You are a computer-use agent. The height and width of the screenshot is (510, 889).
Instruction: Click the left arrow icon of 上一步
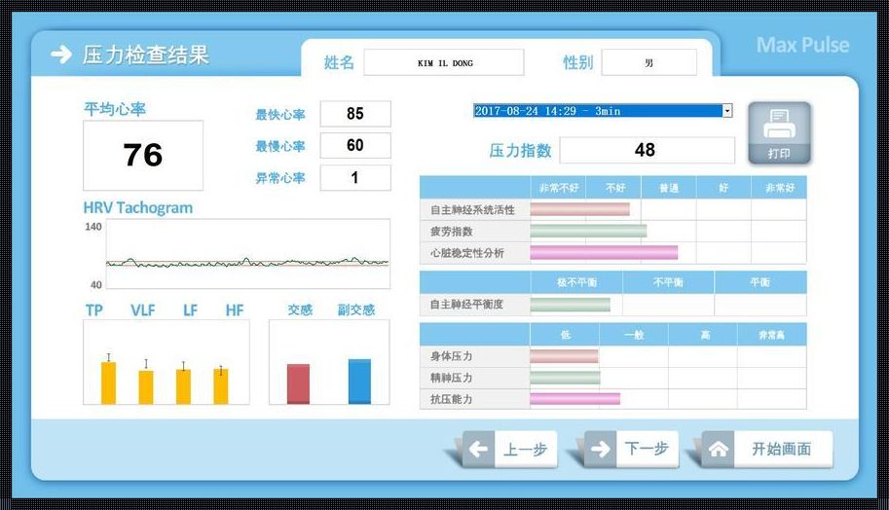[x=478, y=450]
